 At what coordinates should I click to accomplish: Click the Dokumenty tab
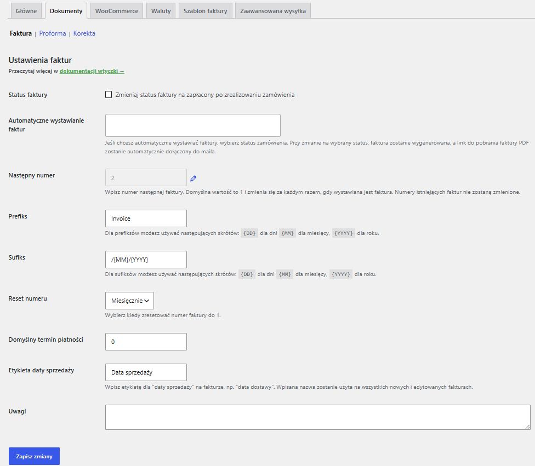click(66, 11)
